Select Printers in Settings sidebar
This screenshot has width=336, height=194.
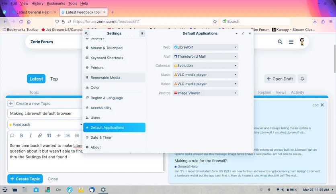[114, 67]
